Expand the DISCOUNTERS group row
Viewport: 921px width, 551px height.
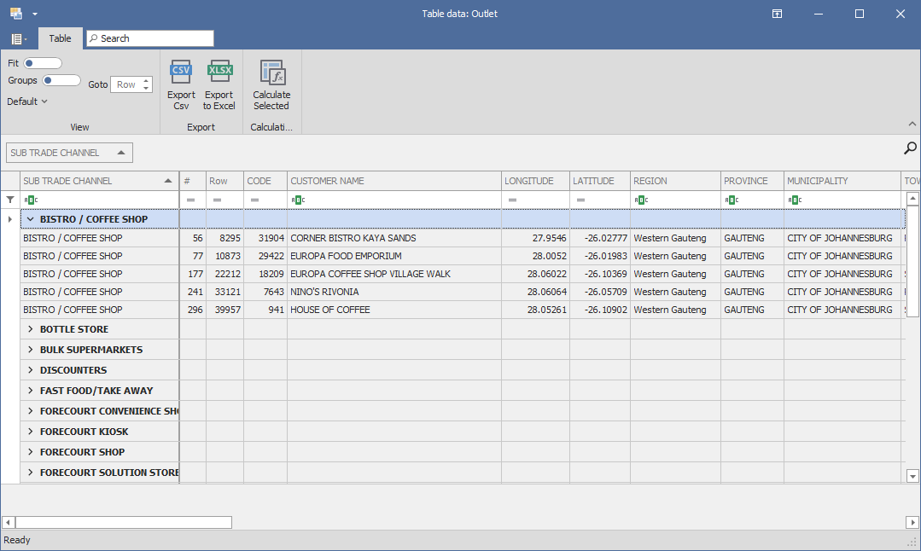click(x=30, y=370)
